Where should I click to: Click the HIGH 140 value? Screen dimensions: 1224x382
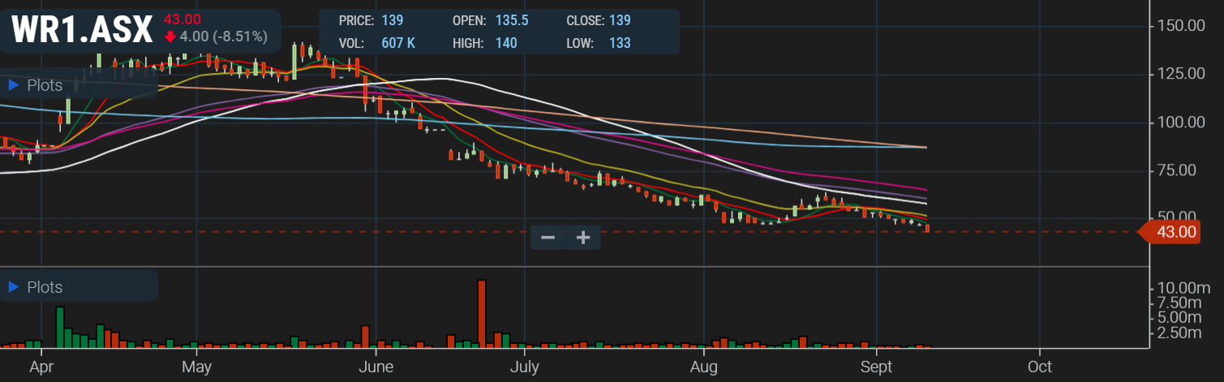(506, 43)
